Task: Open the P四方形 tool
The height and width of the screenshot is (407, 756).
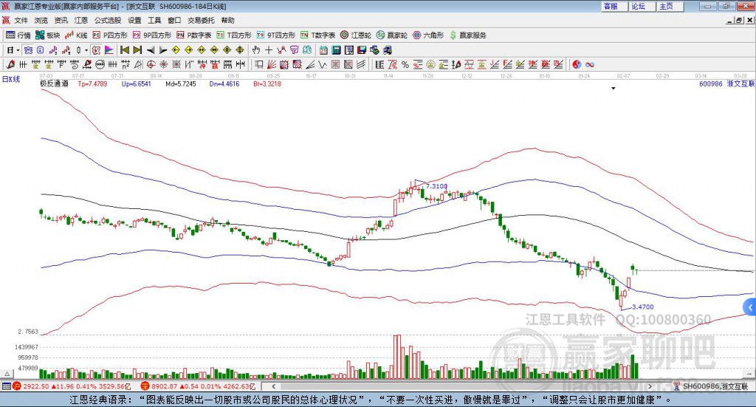Action: click(110, 35)
